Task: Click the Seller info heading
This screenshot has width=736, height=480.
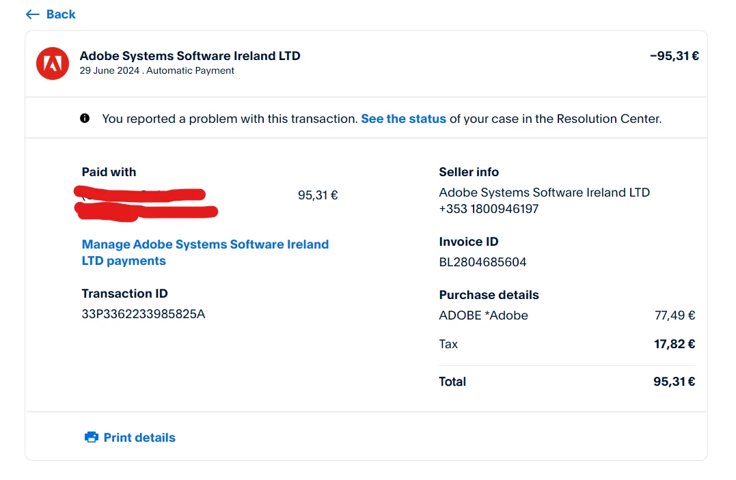Action: pyautogui.click(x=469, y=172)
